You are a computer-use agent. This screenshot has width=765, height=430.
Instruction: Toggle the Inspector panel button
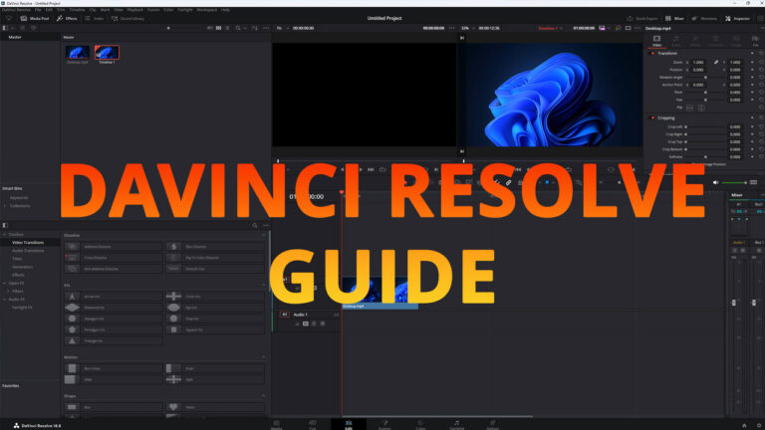[737, 19]
